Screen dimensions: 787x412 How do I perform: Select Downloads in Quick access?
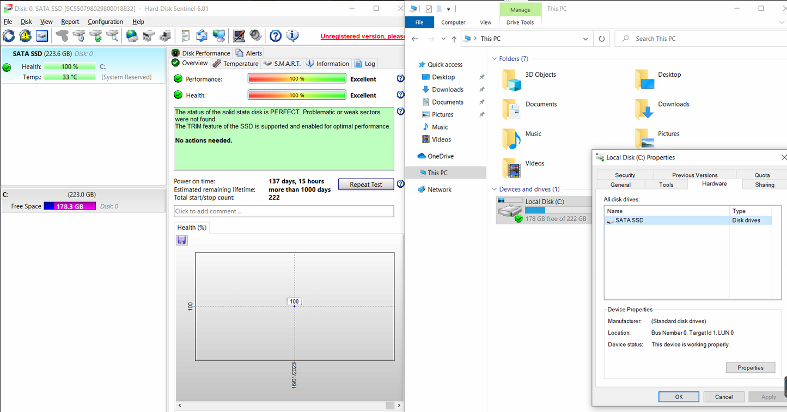click(448, 89)
